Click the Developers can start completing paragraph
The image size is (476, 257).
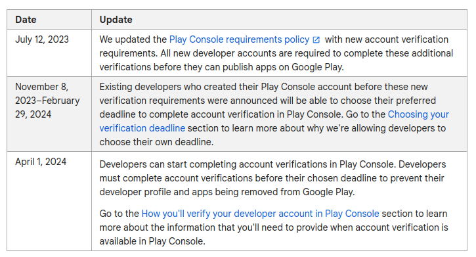point(272,178)
